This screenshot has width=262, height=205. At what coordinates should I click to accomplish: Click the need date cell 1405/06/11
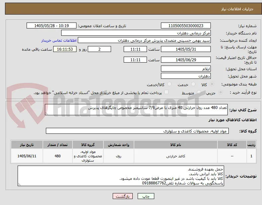click(27, 156)
